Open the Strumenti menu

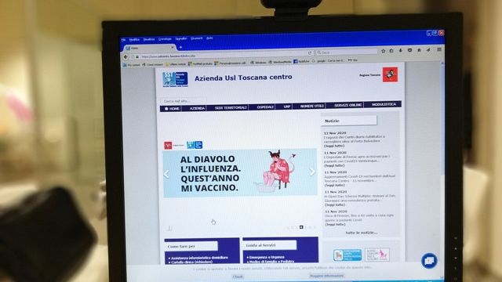[x=197, y=38]
